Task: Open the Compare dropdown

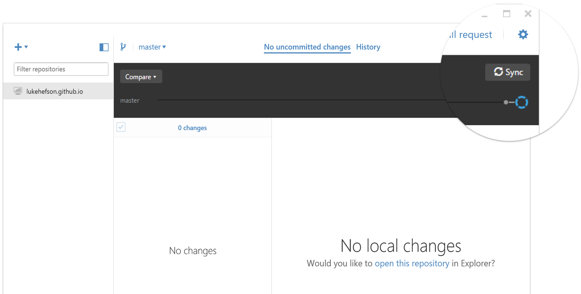Action: click(141, 77)
